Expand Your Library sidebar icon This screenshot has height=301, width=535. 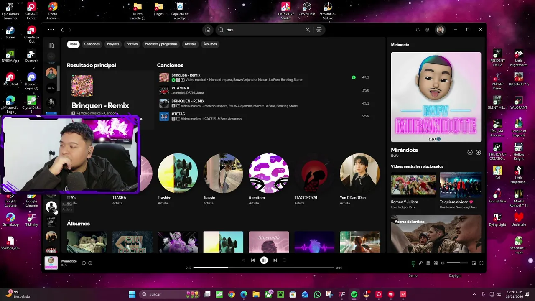(x=51, y=45)
